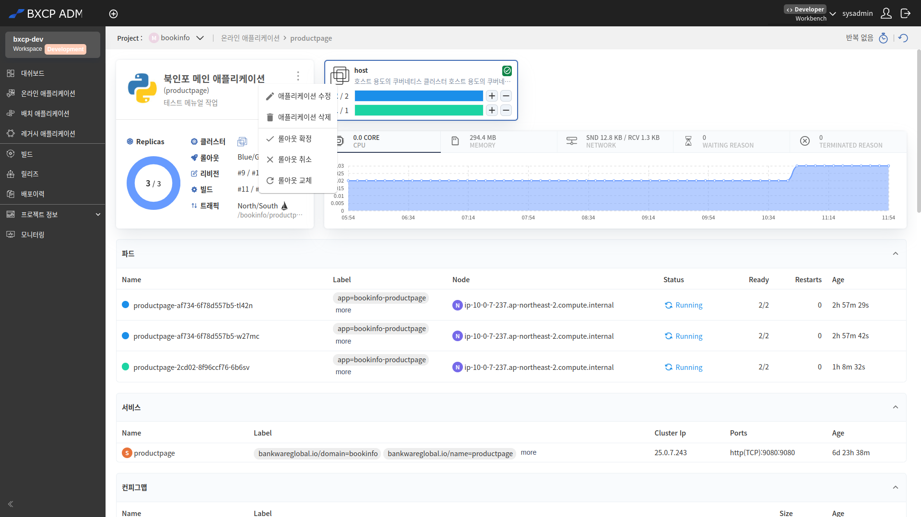Click 온라인 애플리케이션 breadcrumb link
The width and height of the screenshot is (921, 517).
(x=250, y=38)
